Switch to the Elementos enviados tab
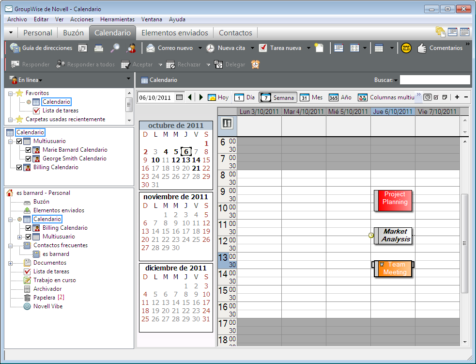Viewport: 476px width, 364px height. (174, 33)
